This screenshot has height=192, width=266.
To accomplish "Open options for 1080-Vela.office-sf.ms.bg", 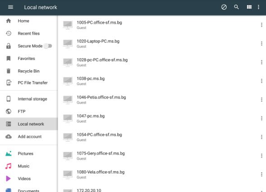I will coord(261,174).
